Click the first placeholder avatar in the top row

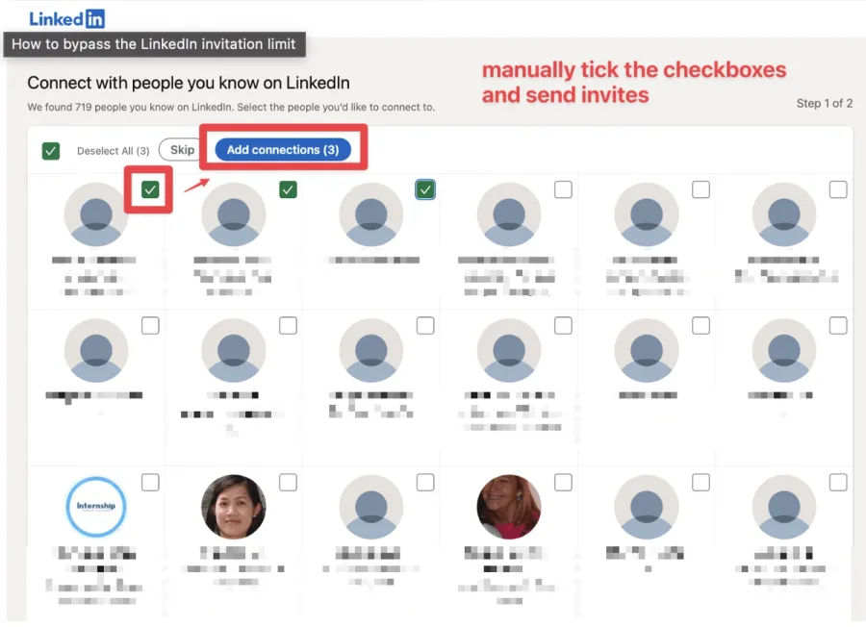tap(95, 213)
